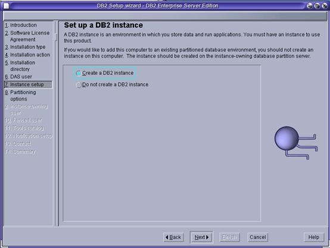The image size is (330, 248).
Task: Open Help for instance setup
Action: tap(313, 237)
